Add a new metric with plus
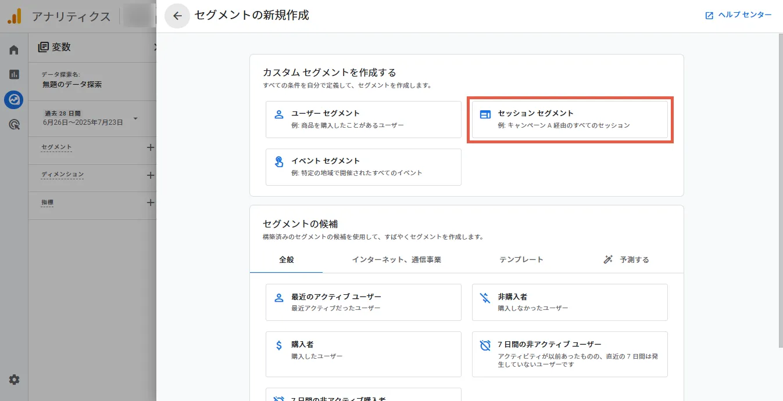783x401 pixels. pos(151,203)
